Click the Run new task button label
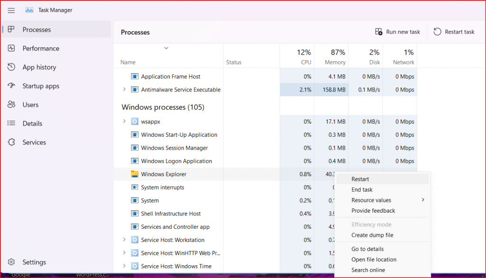Screen dimensions: 486x278 pyautogui.click(x=403, y=32)
